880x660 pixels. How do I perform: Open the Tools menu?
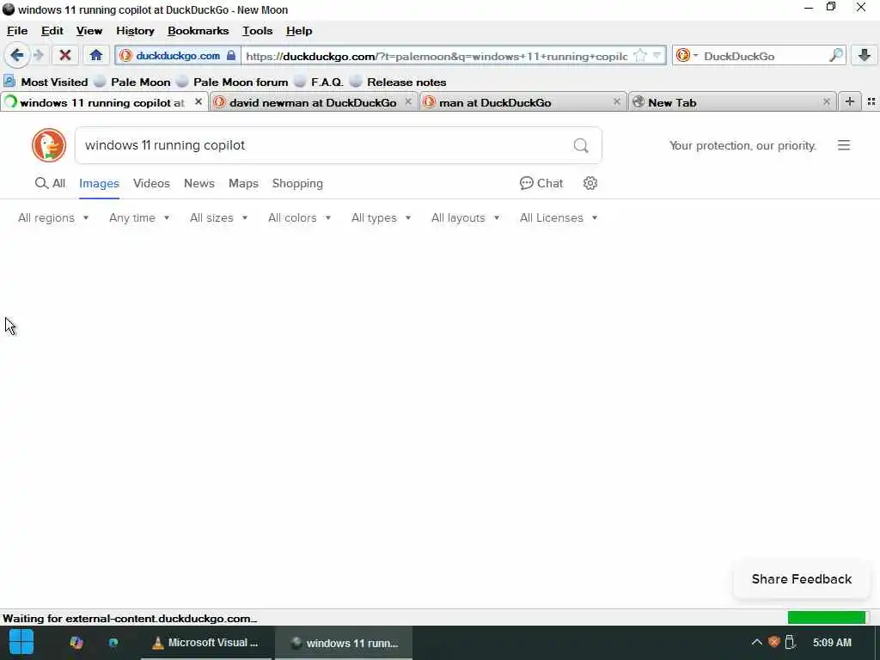[x=258, y=31]
